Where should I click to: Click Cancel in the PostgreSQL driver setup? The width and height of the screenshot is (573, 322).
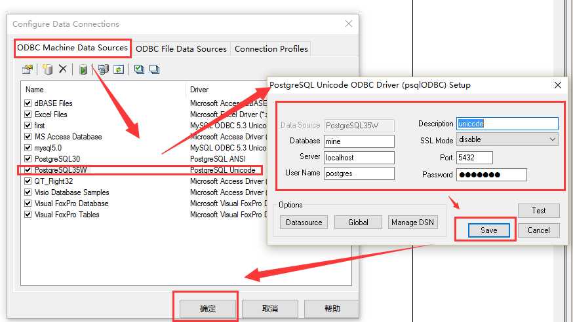pos(539,230)
